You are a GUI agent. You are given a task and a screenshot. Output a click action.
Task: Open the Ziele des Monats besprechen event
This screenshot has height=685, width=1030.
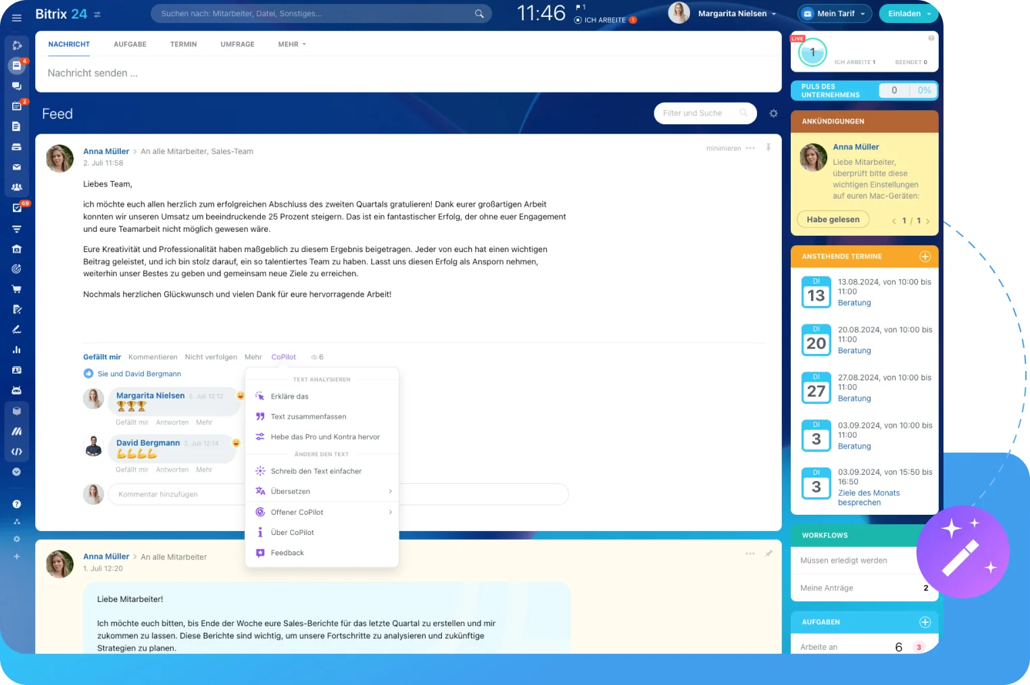click(868, 498)
